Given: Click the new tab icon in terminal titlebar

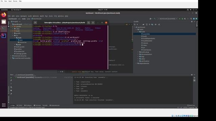Looking at the screenshot, I should click(35, 23).
